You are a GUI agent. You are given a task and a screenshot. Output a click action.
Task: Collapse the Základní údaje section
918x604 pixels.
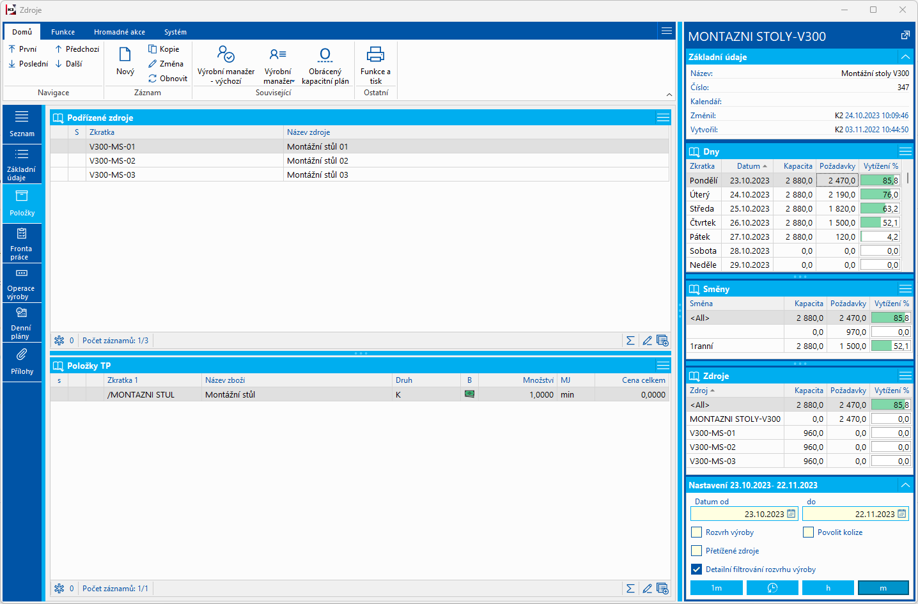[x=905, y=57]
